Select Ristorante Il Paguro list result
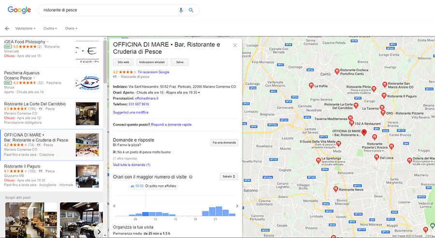 point(51,176)
